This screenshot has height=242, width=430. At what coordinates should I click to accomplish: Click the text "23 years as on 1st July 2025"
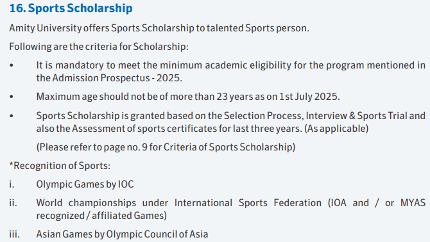pos(278,97)
